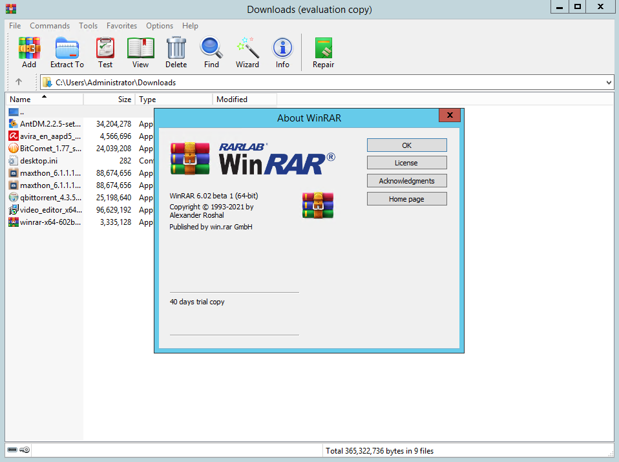Select size 25,198,640 cell

click(x=114, y=198)
